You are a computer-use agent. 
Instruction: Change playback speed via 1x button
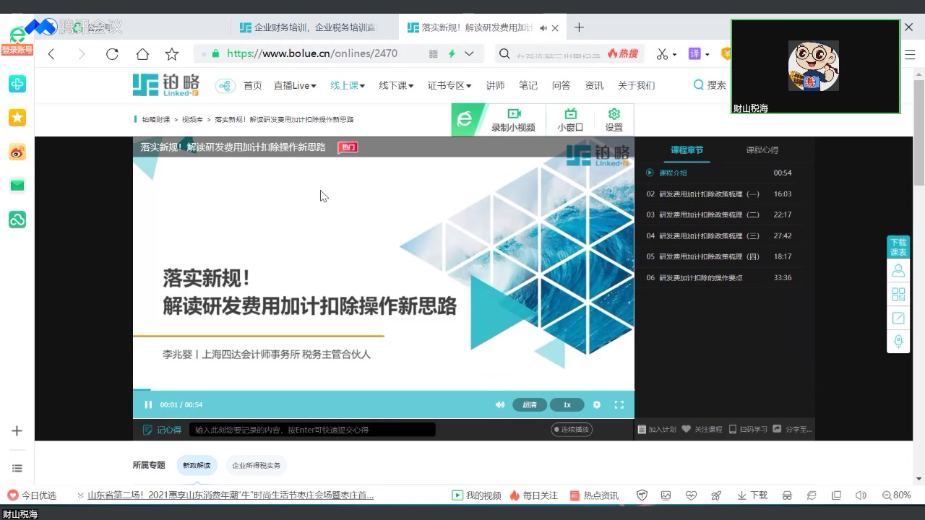tap(567, 404)
